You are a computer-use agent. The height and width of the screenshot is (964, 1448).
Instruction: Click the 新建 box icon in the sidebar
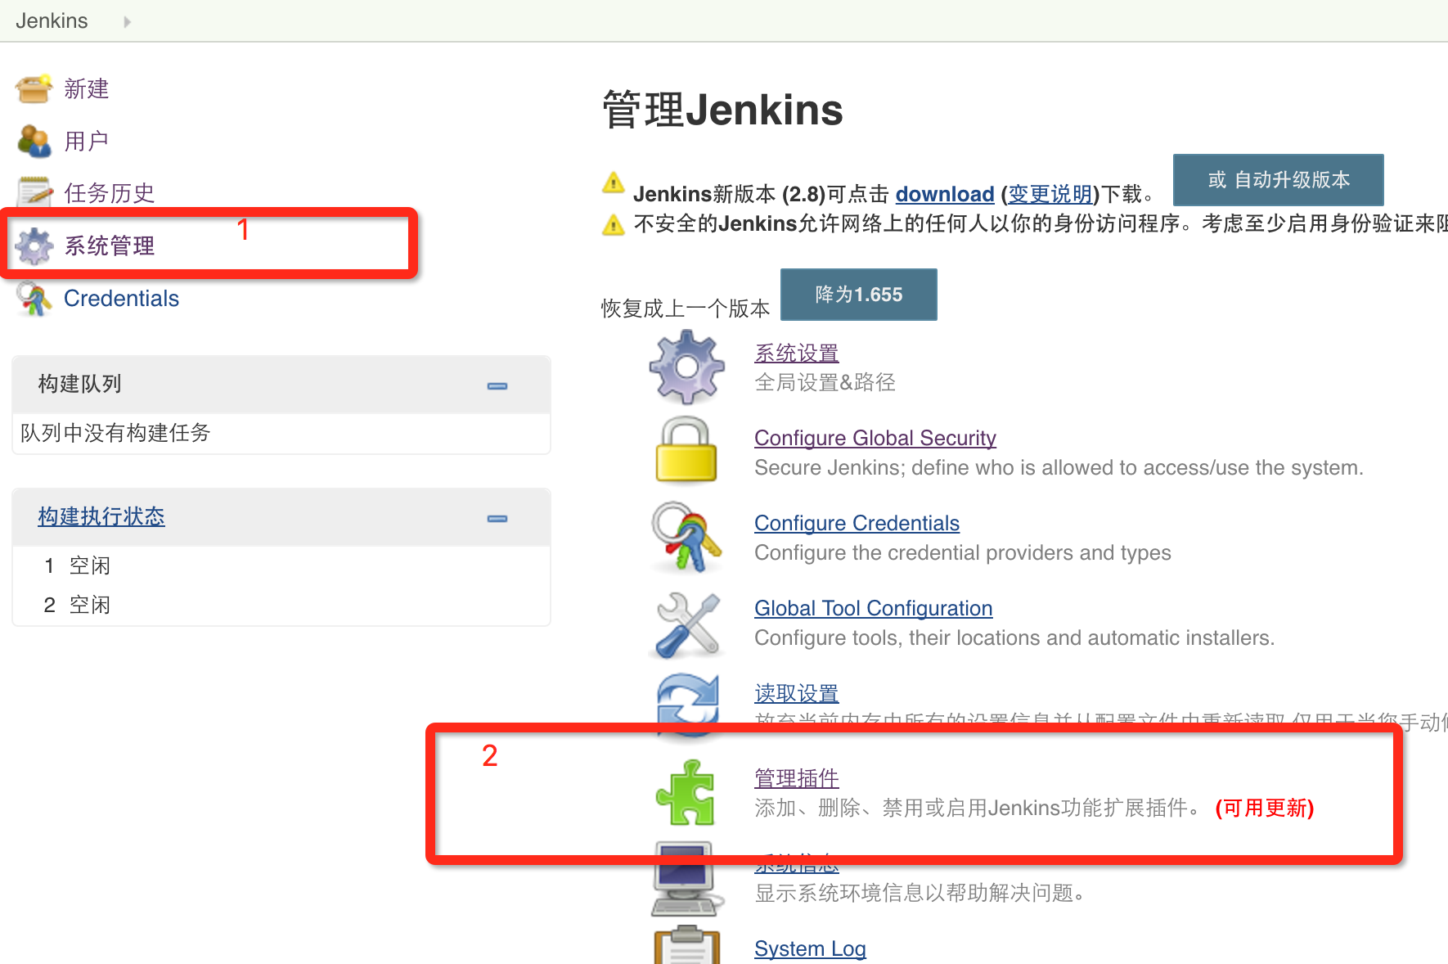[34, 88]
